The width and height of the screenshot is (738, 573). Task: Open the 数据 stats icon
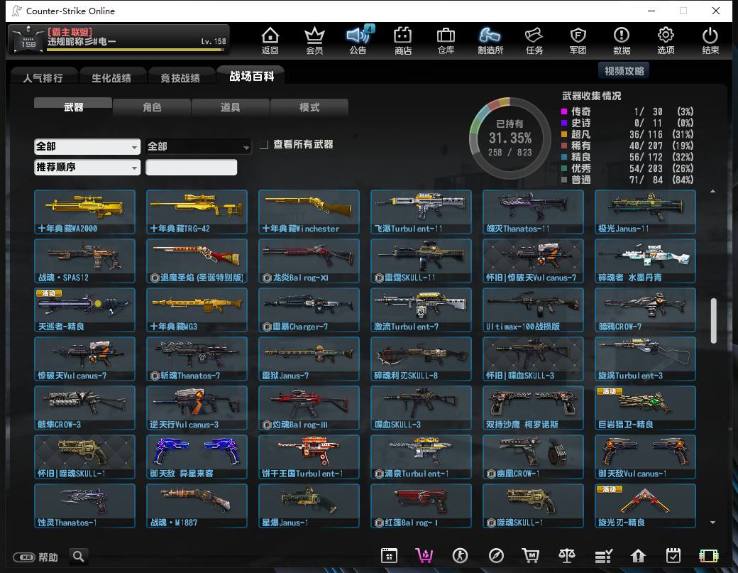[622, 40]
